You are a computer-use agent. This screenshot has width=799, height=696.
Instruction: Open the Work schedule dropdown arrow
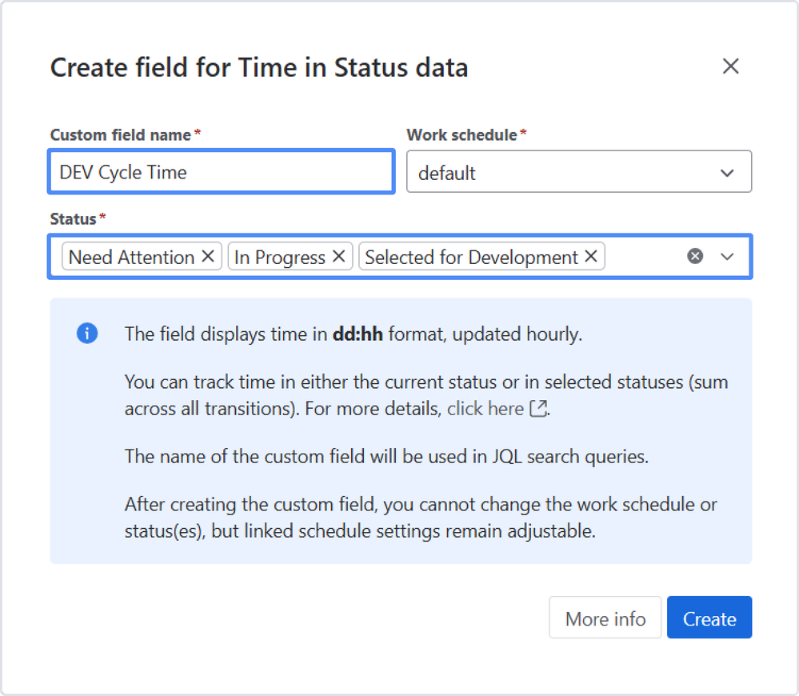point(727,173)
